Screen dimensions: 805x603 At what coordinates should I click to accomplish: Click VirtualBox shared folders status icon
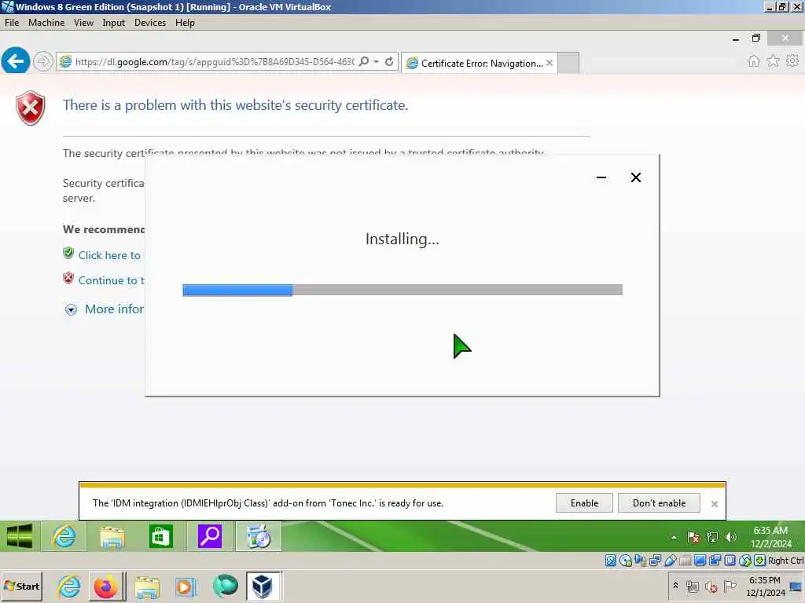(x=685, y=561)
